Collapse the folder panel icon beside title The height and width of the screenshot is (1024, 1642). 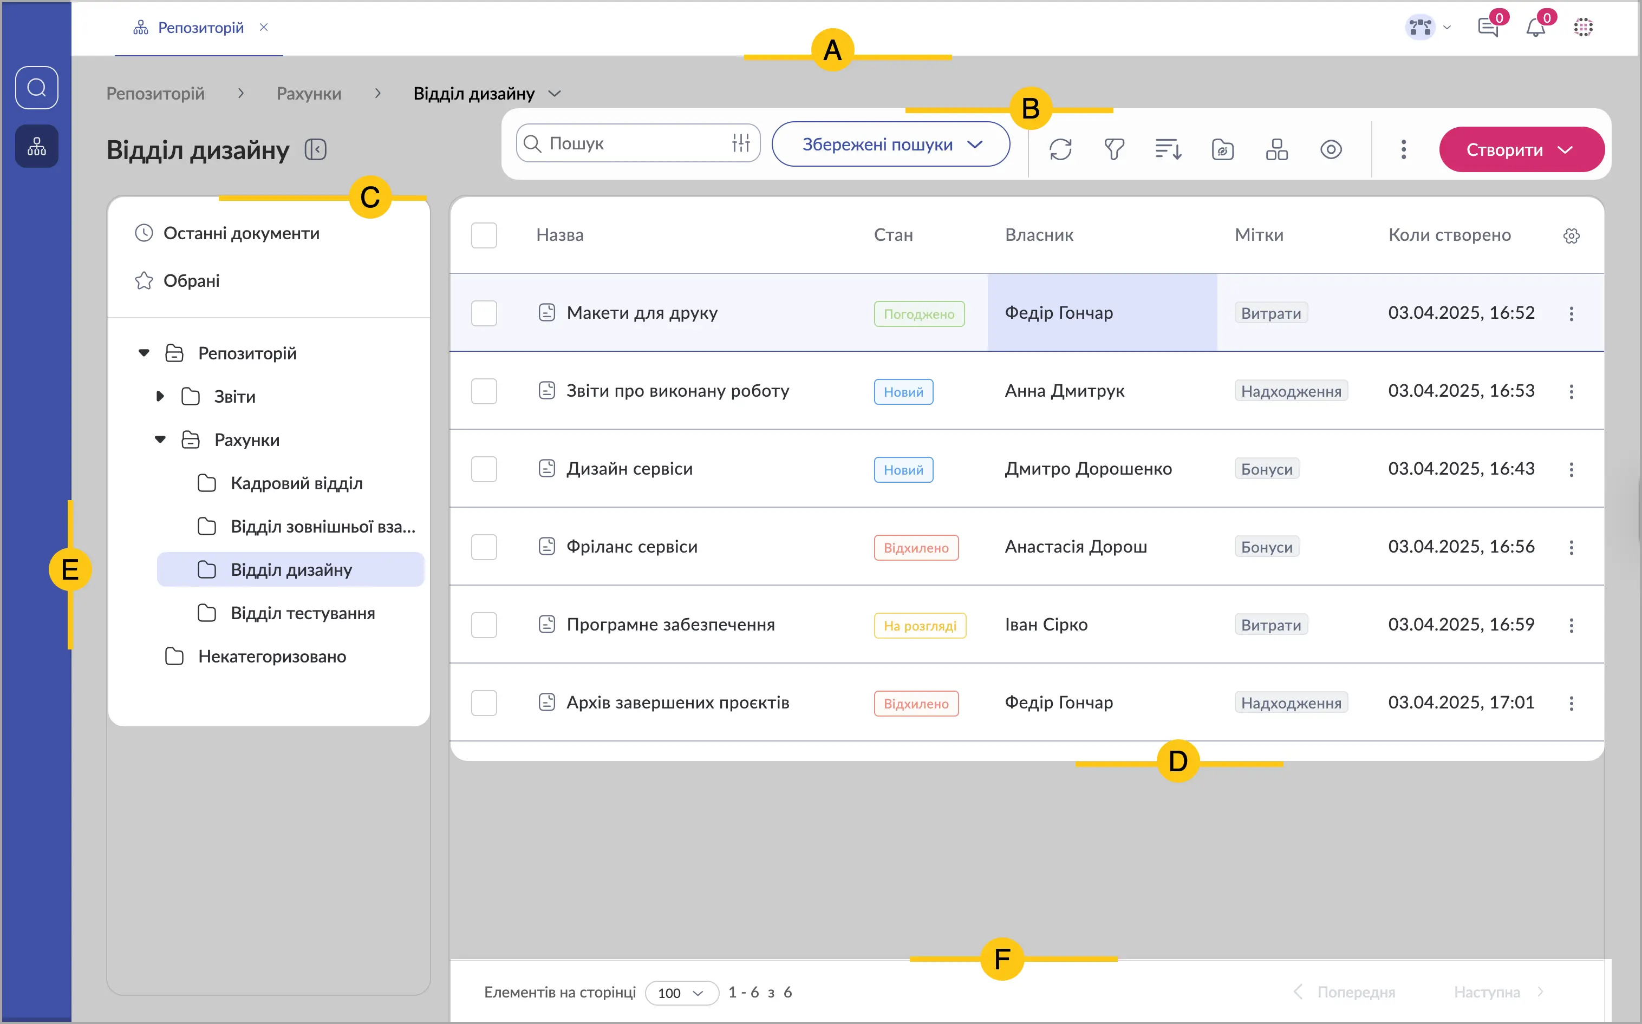pos(316,150)
